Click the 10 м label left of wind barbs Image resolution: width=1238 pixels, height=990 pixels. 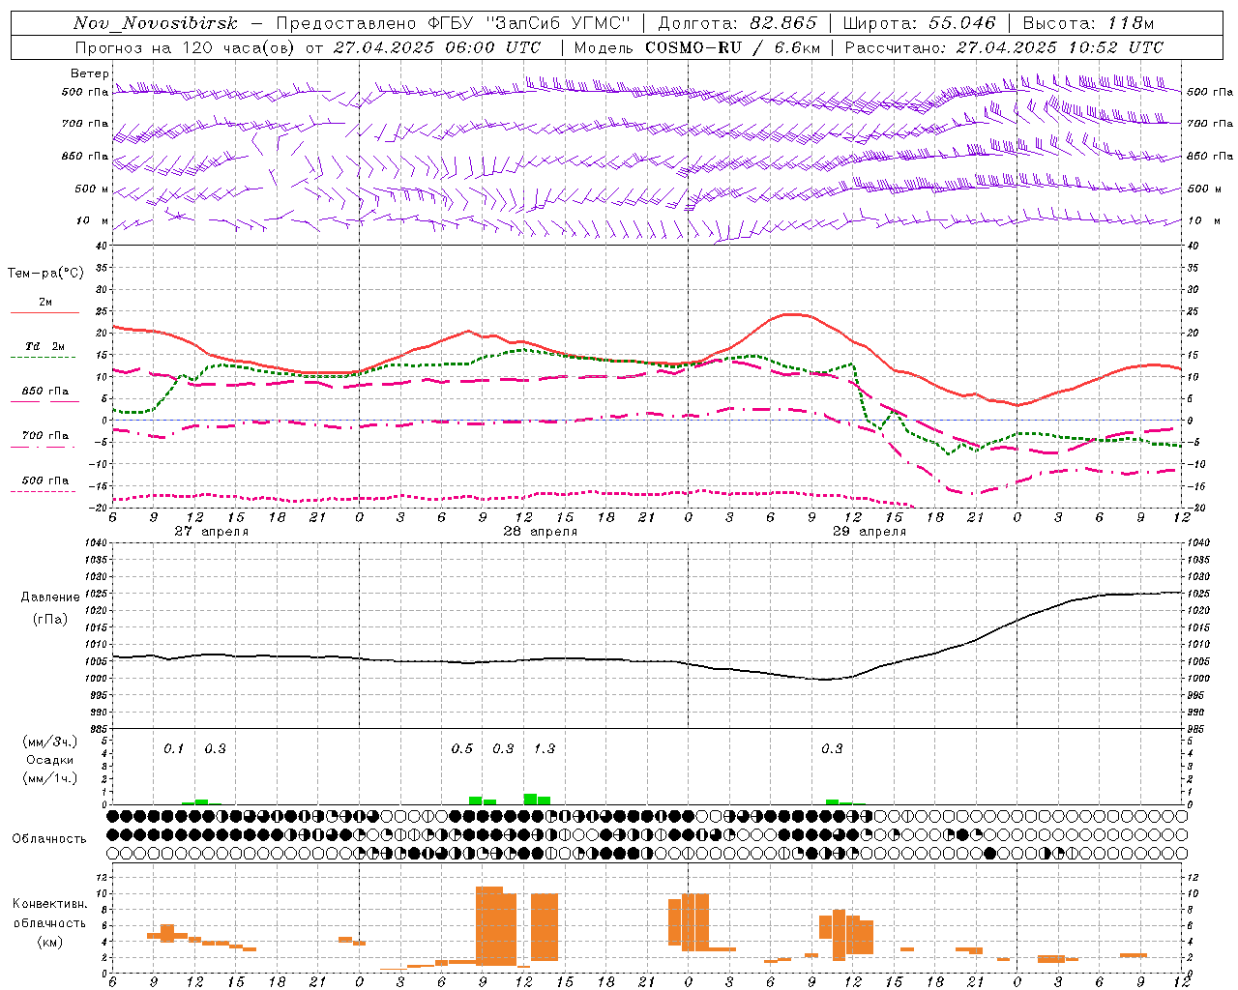93,220
